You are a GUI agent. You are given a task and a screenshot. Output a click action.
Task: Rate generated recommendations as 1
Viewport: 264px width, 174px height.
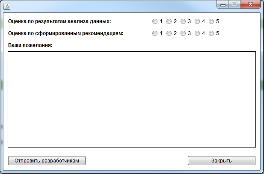pyautogui.click(x=155, y=33)
